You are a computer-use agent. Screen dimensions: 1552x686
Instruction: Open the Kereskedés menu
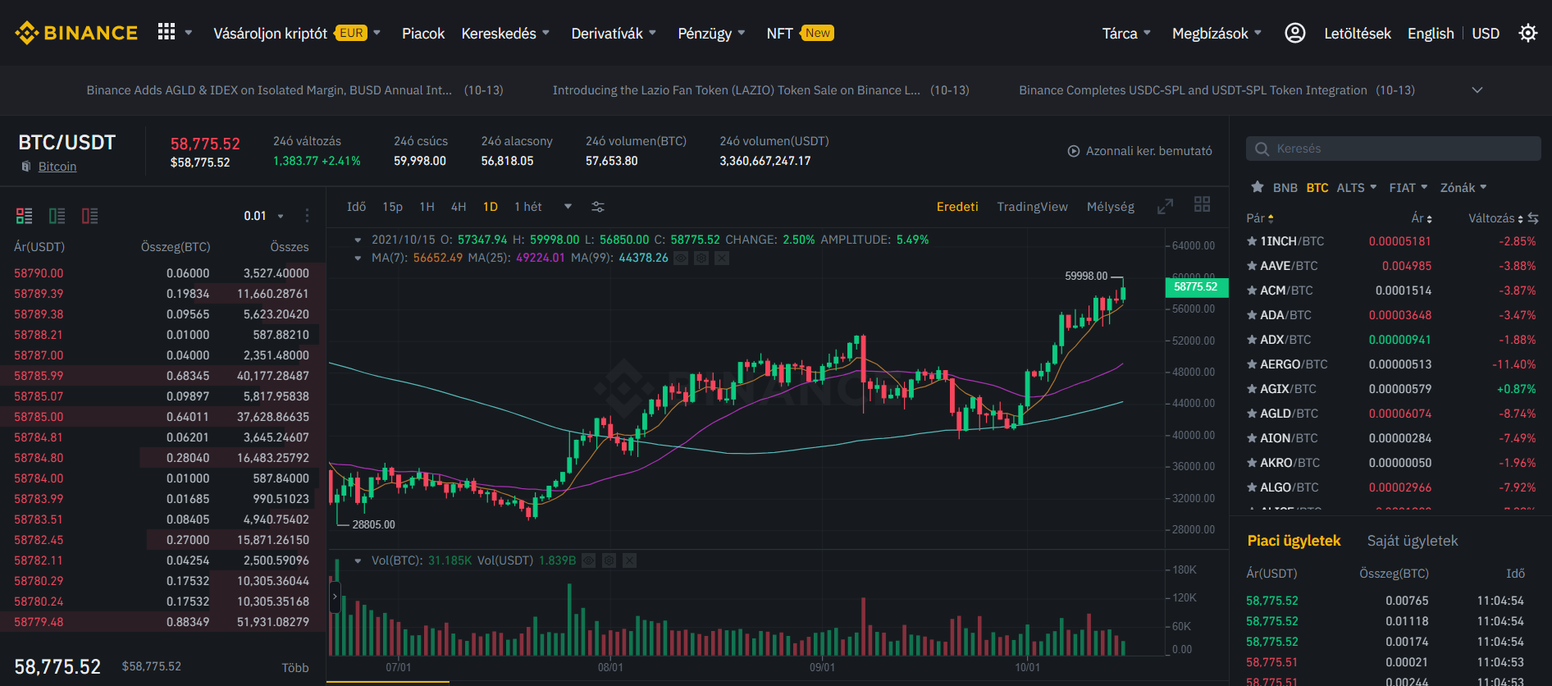[505, 33]
